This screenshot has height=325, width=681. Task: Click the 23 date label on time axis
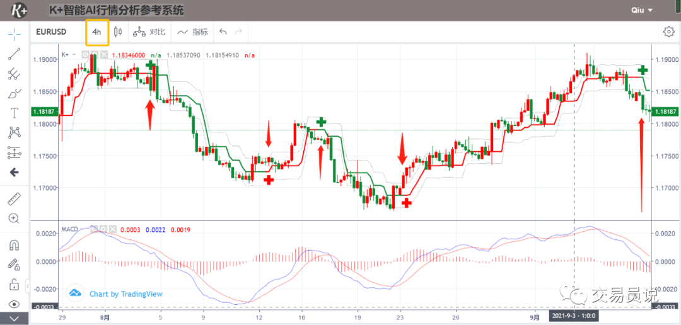[x=400, y=317]
